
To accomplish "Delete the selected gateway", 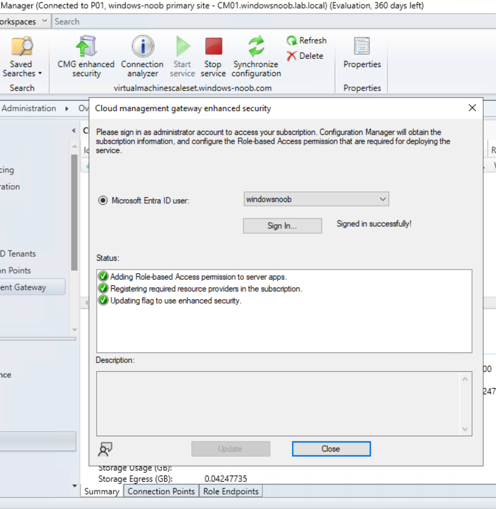I will 305,56.
